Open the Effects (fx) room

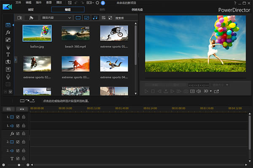click(8, 32)
